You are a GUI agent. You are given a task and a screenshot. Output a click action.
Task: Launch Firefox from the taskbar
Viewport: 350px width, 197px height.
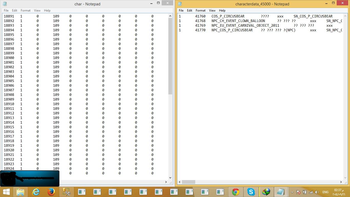click(x=51, y=192)
